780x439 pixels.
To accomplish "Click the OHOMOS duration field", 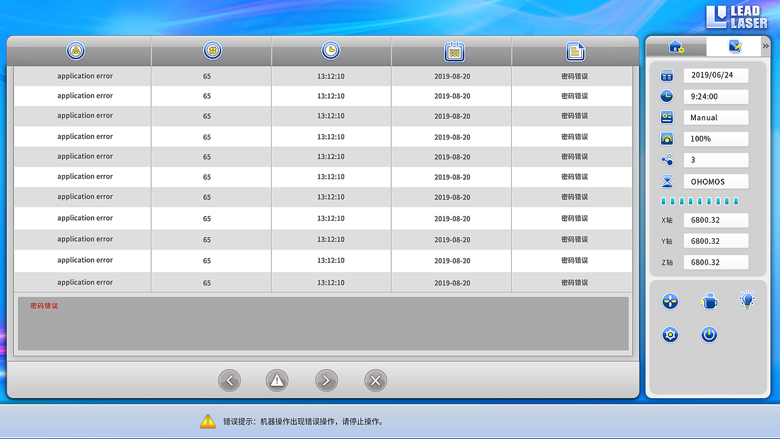I will click(716, 181).
